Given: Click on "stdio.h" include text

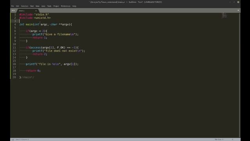Looking at the screenshot, I should tap(41, 14).
